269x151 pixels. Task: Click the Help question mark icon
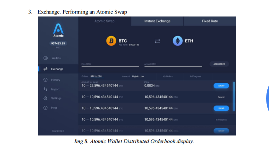(x=45, y=108)
